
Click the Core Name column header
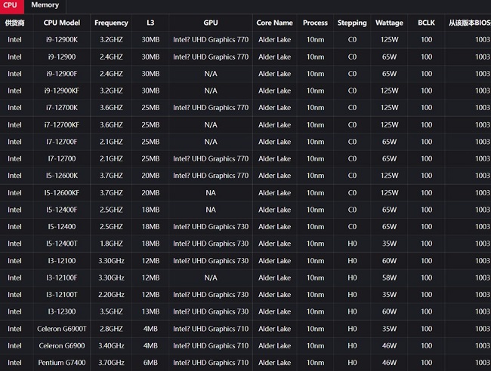click(x=275, y=23)
